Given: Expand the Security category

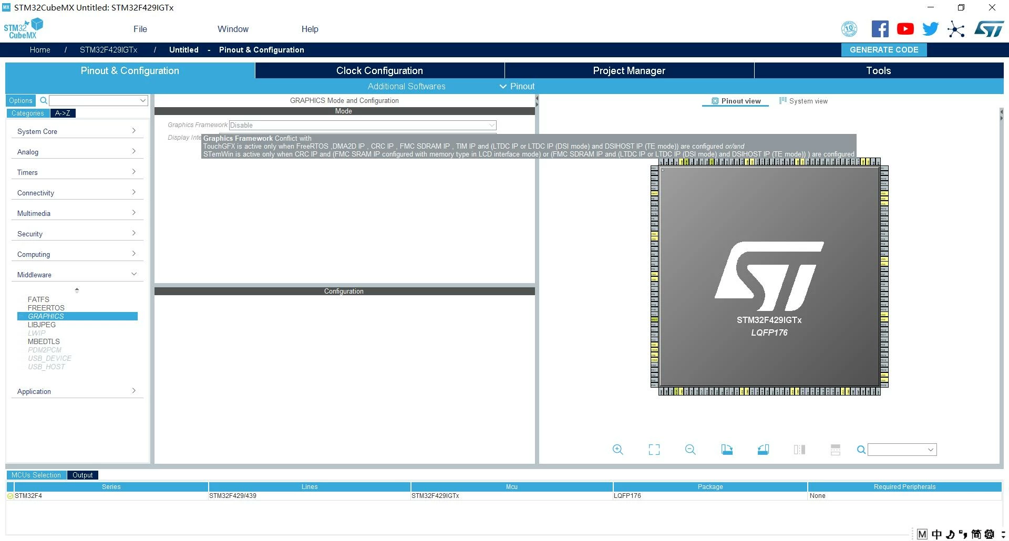Looking at the screenshot, I should tap(77, 234).
